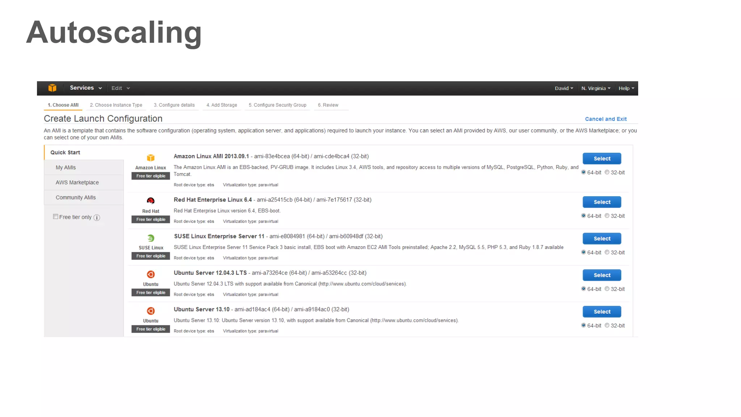Click Select for SUSE Linux Enterprise Server 11

tap(602, 239)
